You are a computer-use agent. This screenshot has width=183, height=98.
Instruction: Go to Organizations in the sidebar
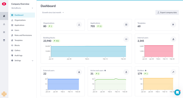coord(22,20)
